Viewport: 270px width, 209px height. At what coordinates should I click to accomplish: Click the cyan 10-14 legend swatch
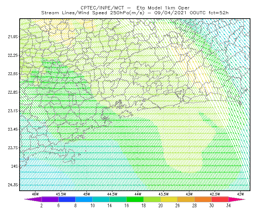click(101, 199)
